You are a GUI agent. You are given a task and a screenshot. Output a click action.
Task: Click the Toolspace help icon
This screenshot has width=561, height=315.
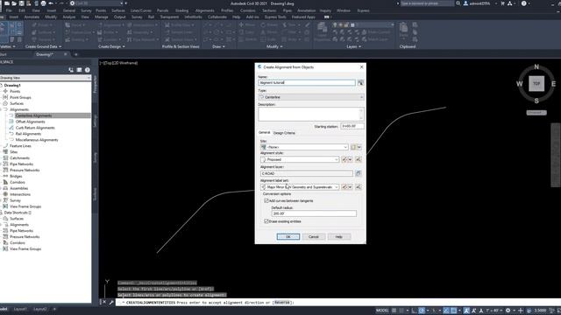tap(88, 70)
